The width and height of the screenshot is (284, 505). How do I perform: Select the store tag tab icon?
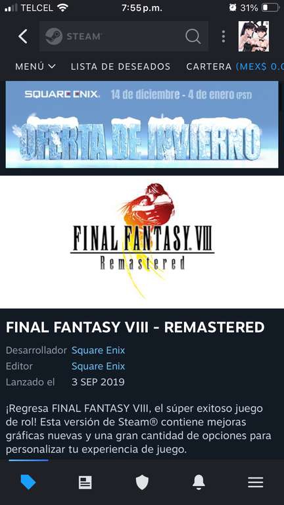(x=28, y=483)
